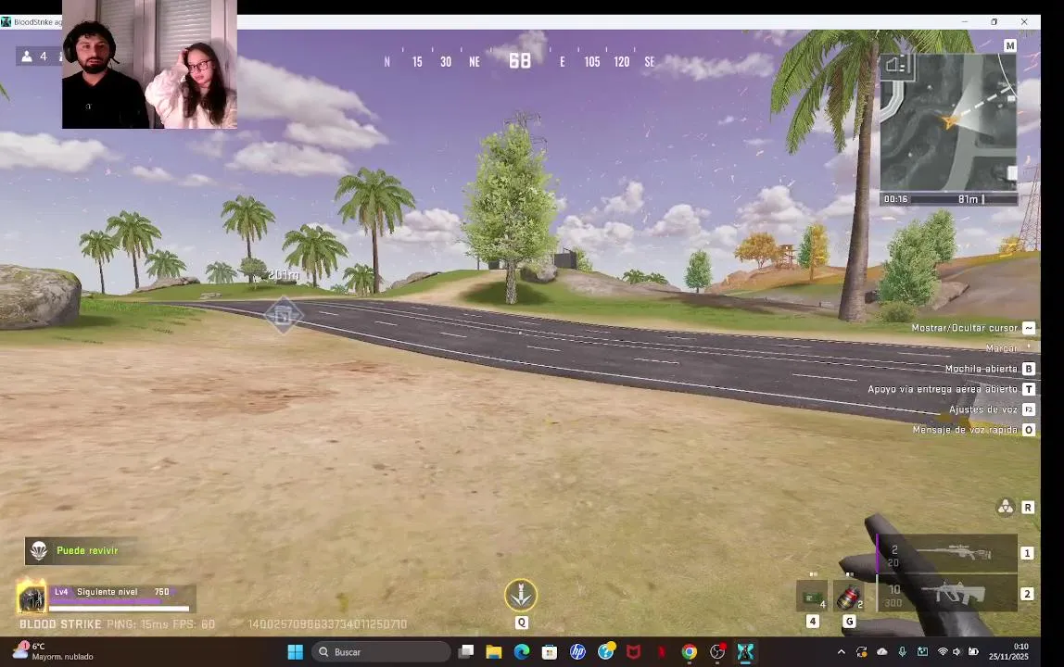
Task: Open File Explorer from the taskbar
Action: (x=493, y=652)
